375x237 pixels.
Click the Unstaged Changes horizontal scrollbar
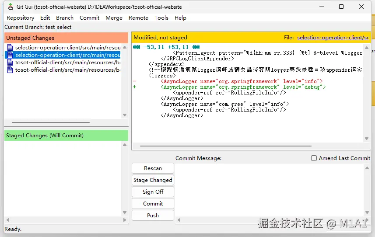[x=51, y=122]
